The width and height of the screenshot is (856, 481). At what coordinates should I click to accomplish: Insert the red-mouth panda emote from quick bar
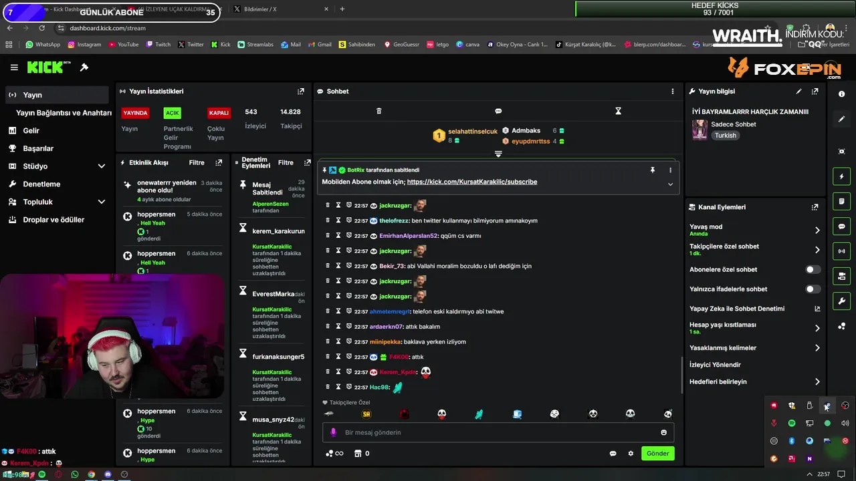coord(442,414)
